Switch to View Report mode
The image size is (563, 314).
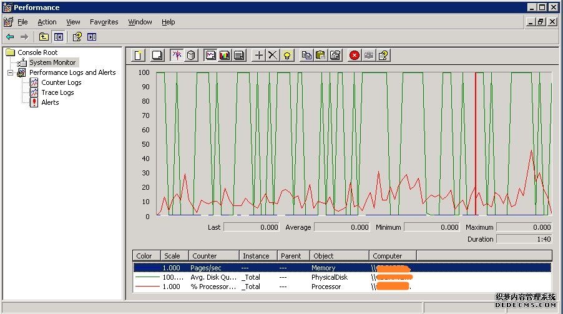click(x=238, y=56)
